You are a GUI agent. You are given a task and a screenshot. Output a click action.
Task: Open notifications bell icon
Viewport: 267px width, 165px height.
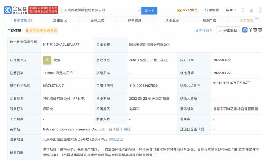coord(251,10)
